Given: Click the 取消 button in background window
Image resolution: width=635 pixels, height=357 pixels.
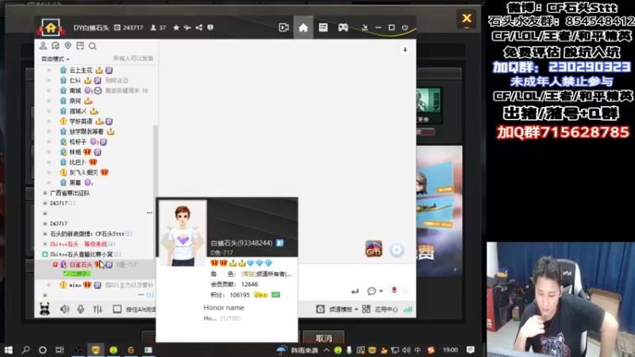Looking at the screenshot, I should click(324, 337).
